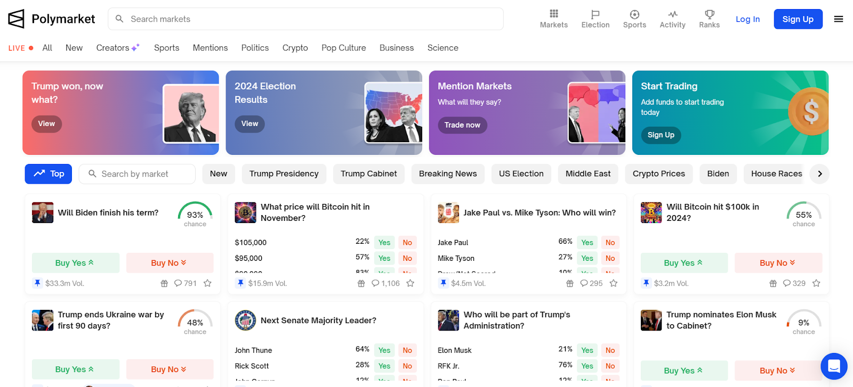Click the pin icon on Bitcoin $100k market
Screen dimensions: 853x387
pos(646,283)
